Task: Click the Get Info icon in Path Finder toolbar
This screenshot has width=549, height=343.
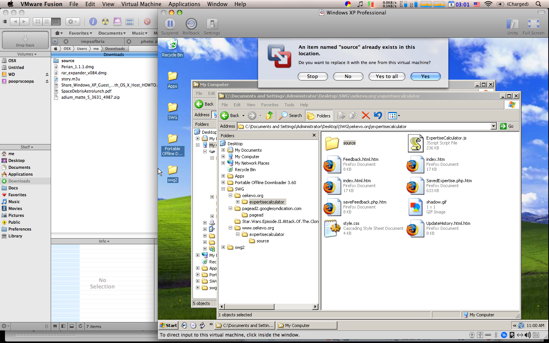Action: pos(93,22)
